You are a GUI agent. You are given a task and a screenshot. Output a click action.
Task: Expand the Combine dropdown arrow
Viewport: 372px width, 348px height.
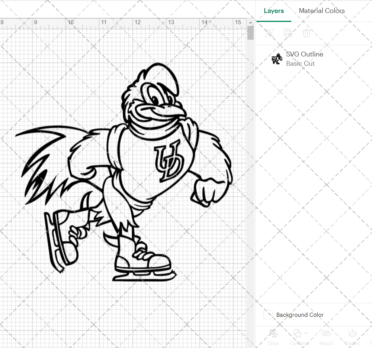click(x=306, y=333)
